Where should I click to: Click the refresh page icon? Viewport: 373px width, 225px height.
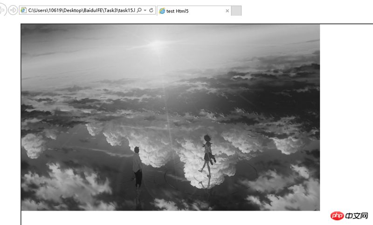[151, 10]
